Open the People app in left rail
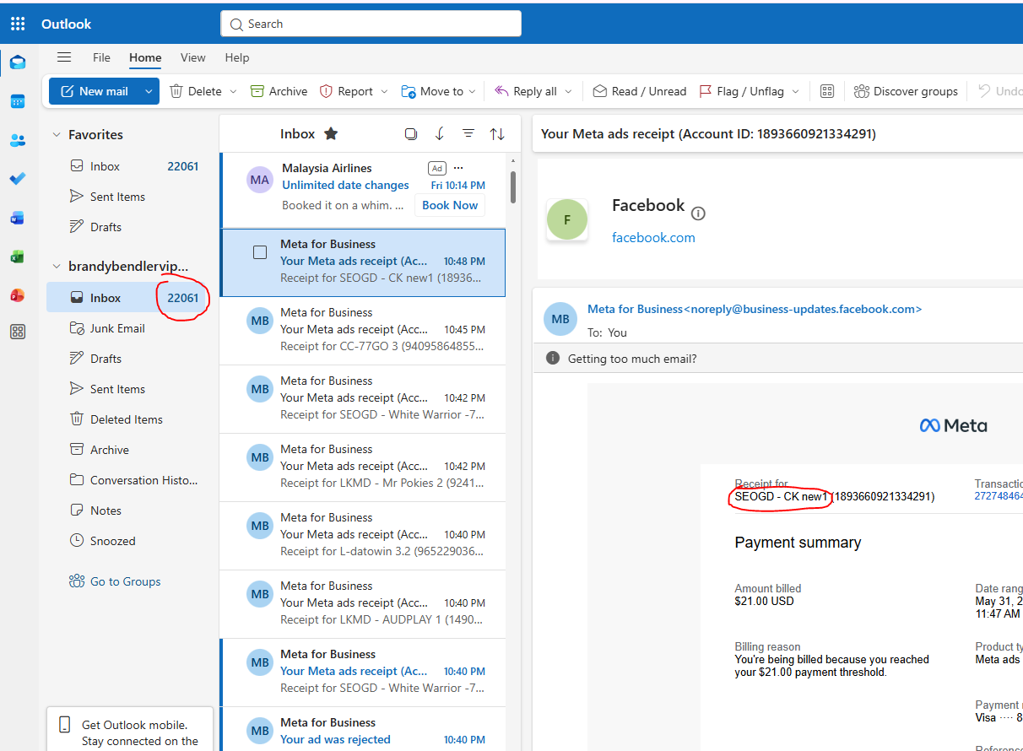This screenshot has width=1023, height=751. click(18, 140)
